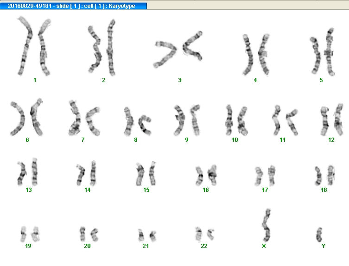The height and width of the screenshot is (266, 349).
Task: Select the Y chromosome image
Action: [319, 235]
